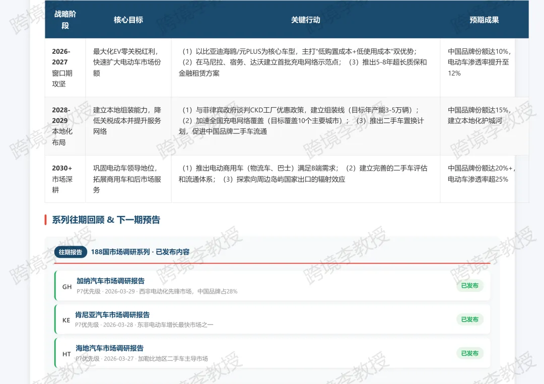Click the 预期成果 column header
This screenshot has width=544, height=384.
[485, 20]
